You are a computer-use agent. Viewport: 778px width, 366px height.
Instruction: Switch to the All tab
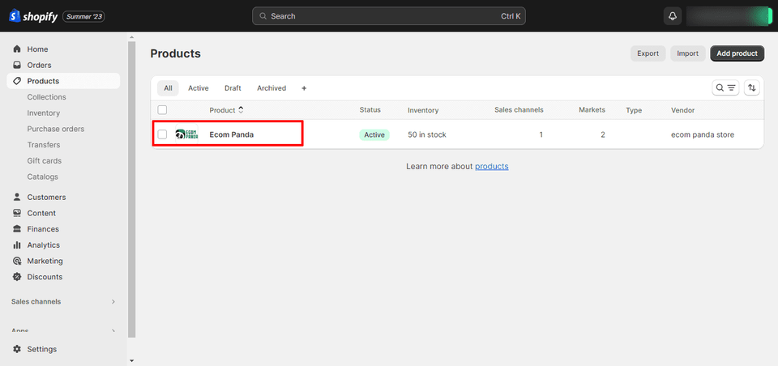pyautogui.click(x=169, y=87)
